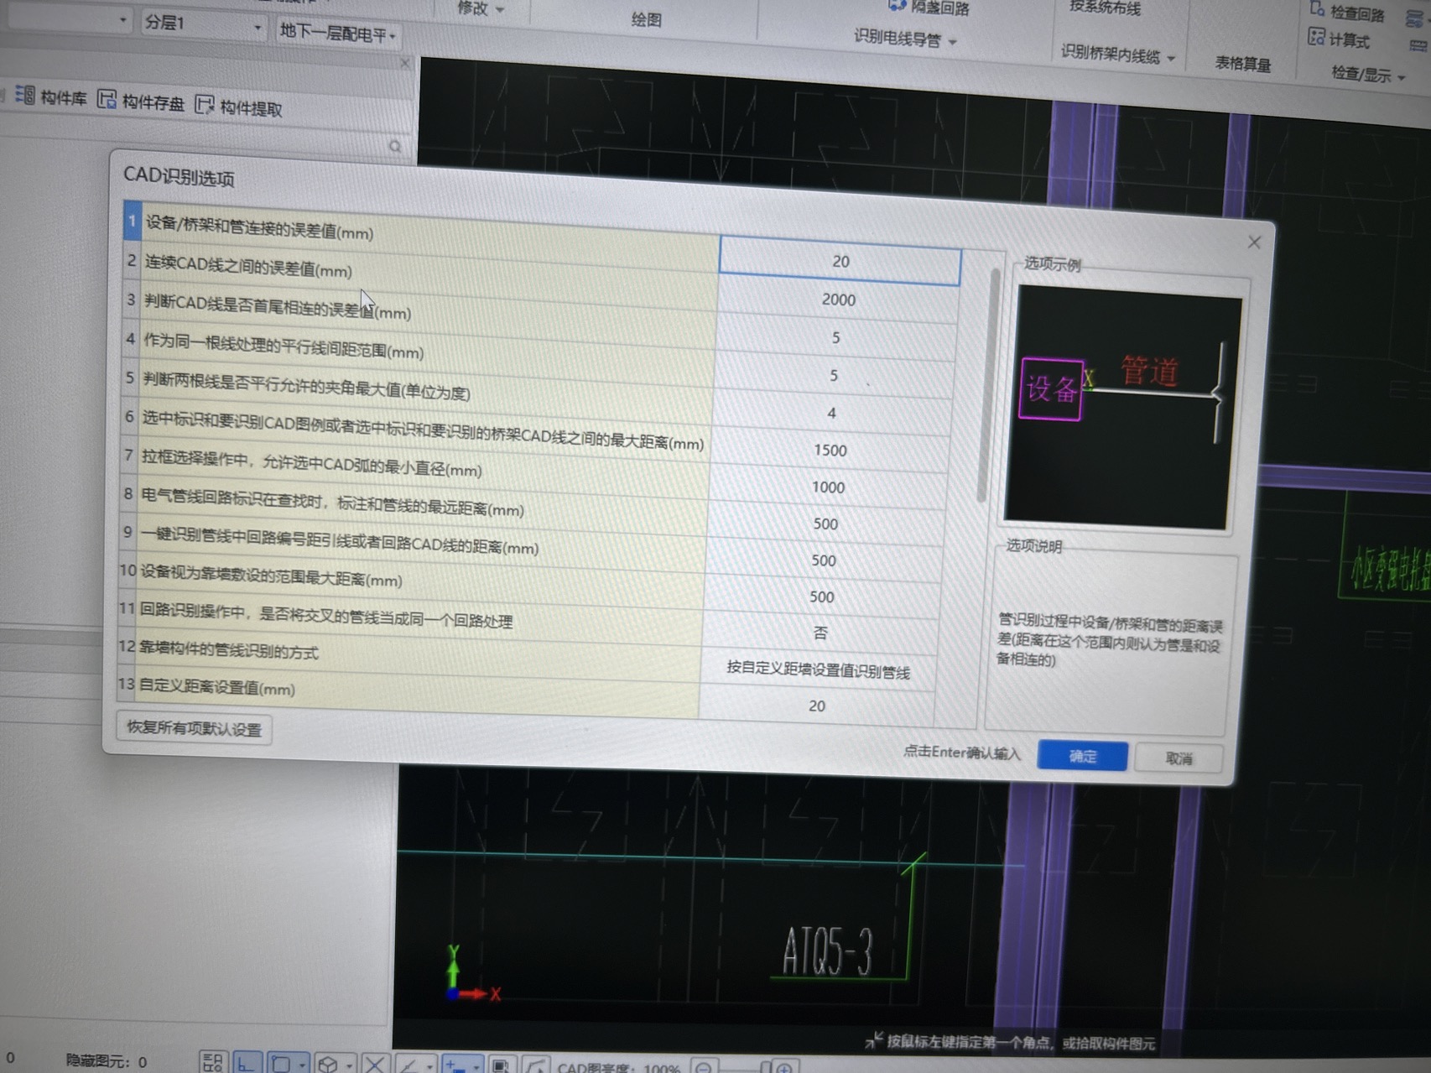Click the 1500 value cell for row 6
Image resolution: width=1431 pixels, height=1073 pixels.
pyautogui.click(x=830, y=450)
